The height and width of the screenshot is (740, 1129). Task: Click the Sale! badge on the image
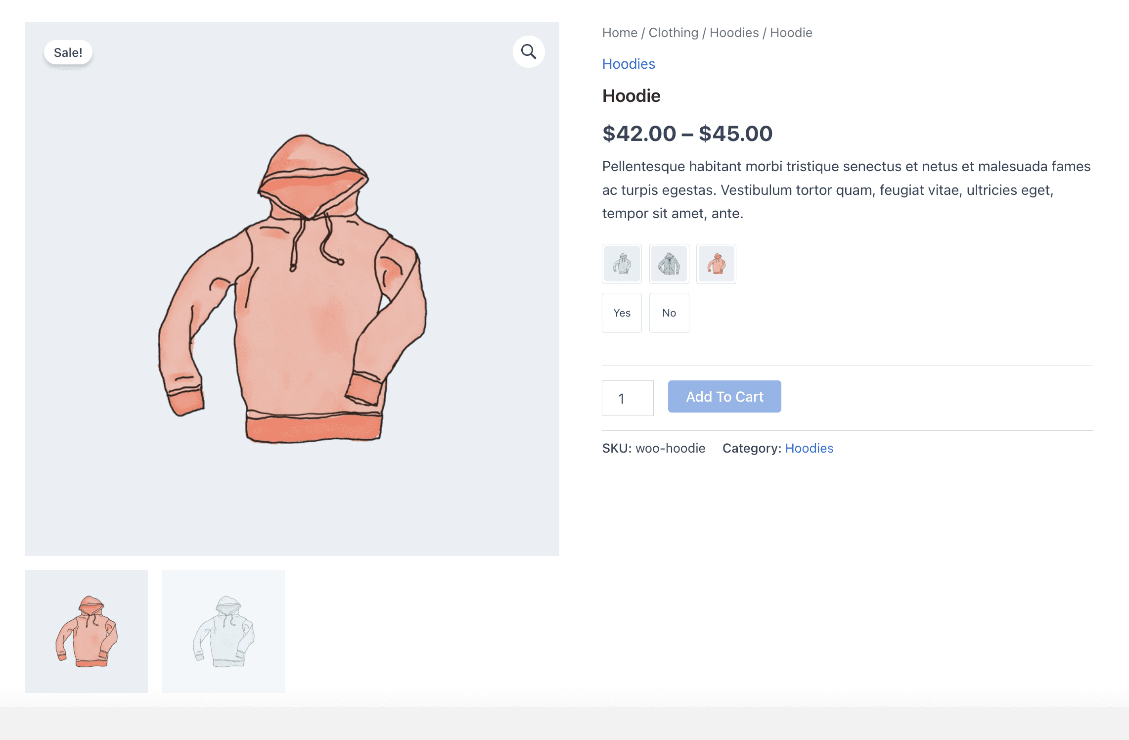click(68, 52)
